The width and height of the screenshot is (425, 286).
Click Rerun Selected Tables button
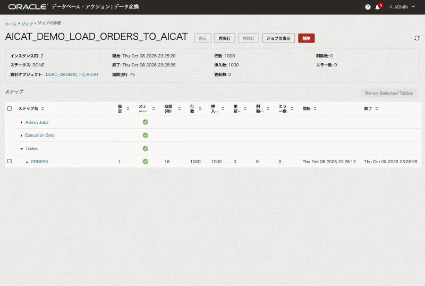389,93
